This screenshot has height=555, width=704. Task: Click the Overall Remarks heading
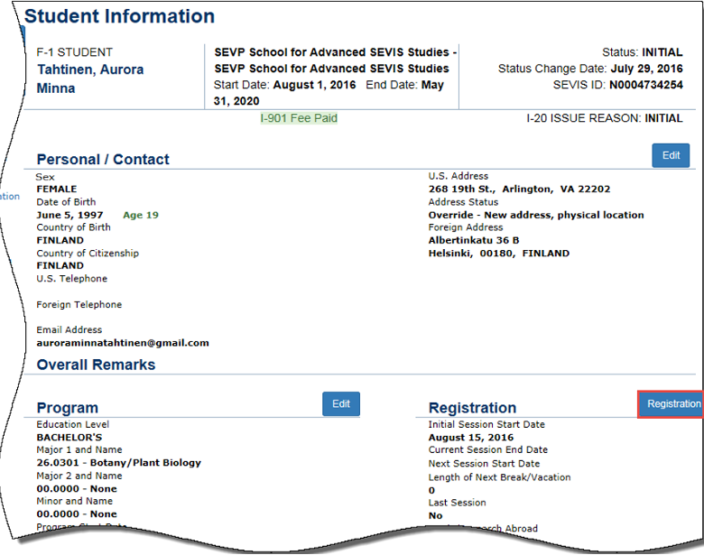96,365
